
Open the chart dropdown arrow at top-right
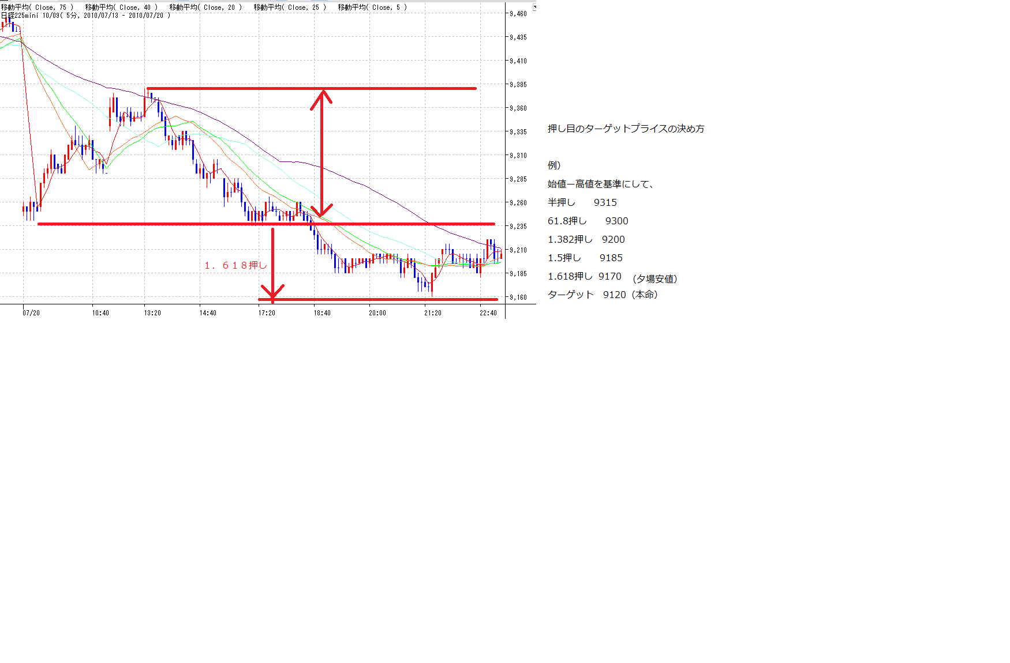click(534, 7)
